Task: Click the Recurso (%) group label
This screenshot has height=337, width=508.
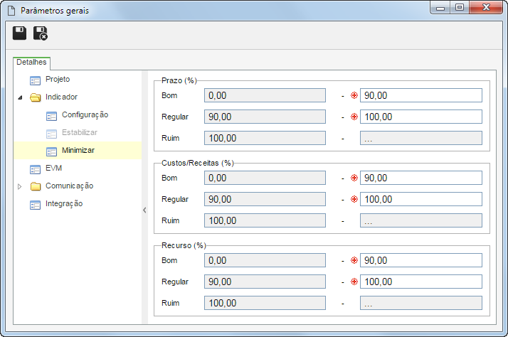Action: click(x=184, y=245)
